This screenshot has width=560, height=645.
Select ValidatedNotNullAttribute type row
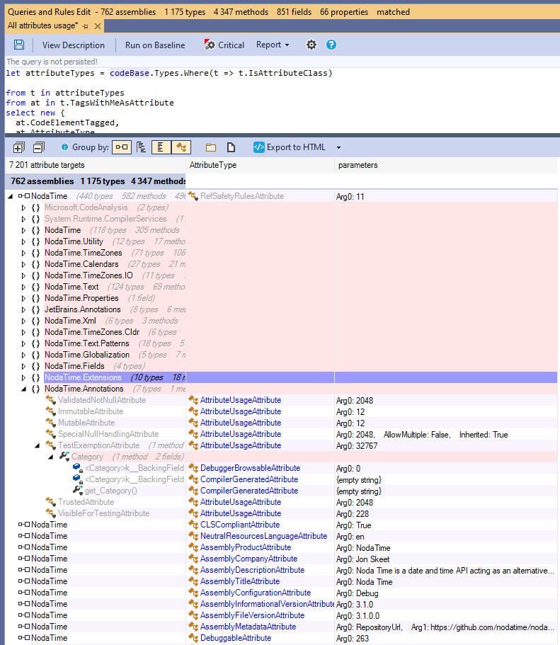(102, 400)
